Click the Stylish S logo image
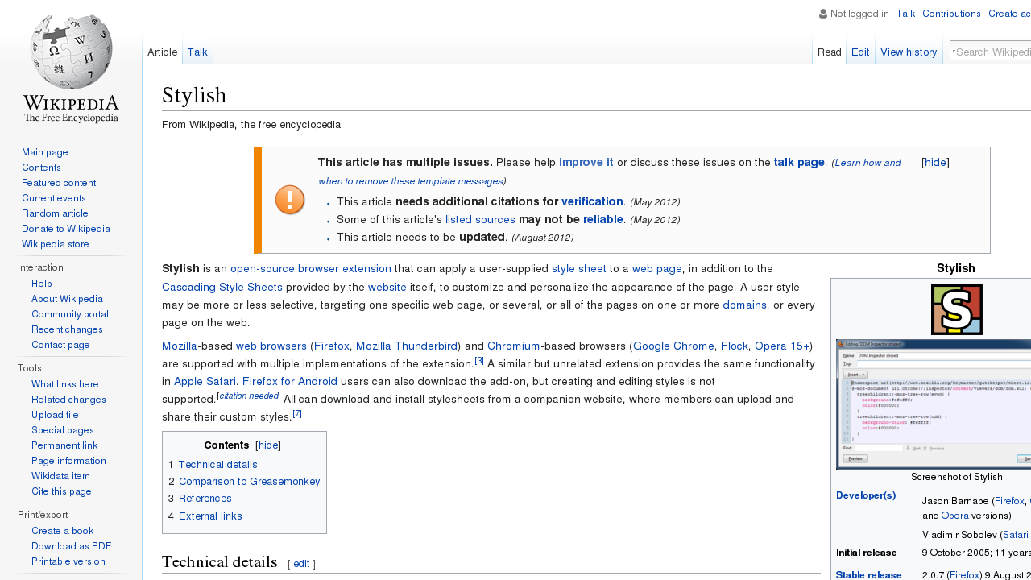1031x580 pixels. coord(956,309)
